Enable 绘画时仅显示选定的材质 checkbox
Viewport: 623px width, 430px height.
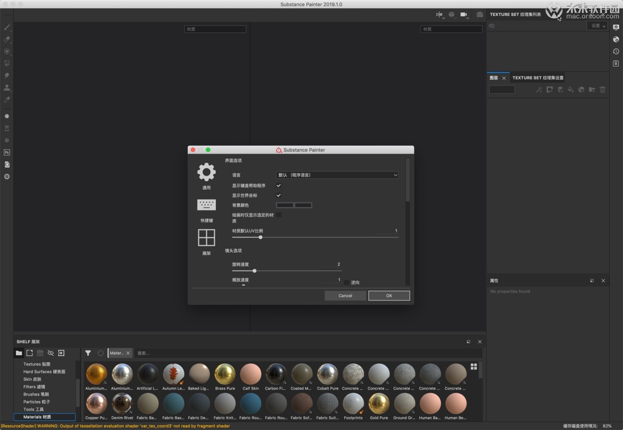(279, 215)
